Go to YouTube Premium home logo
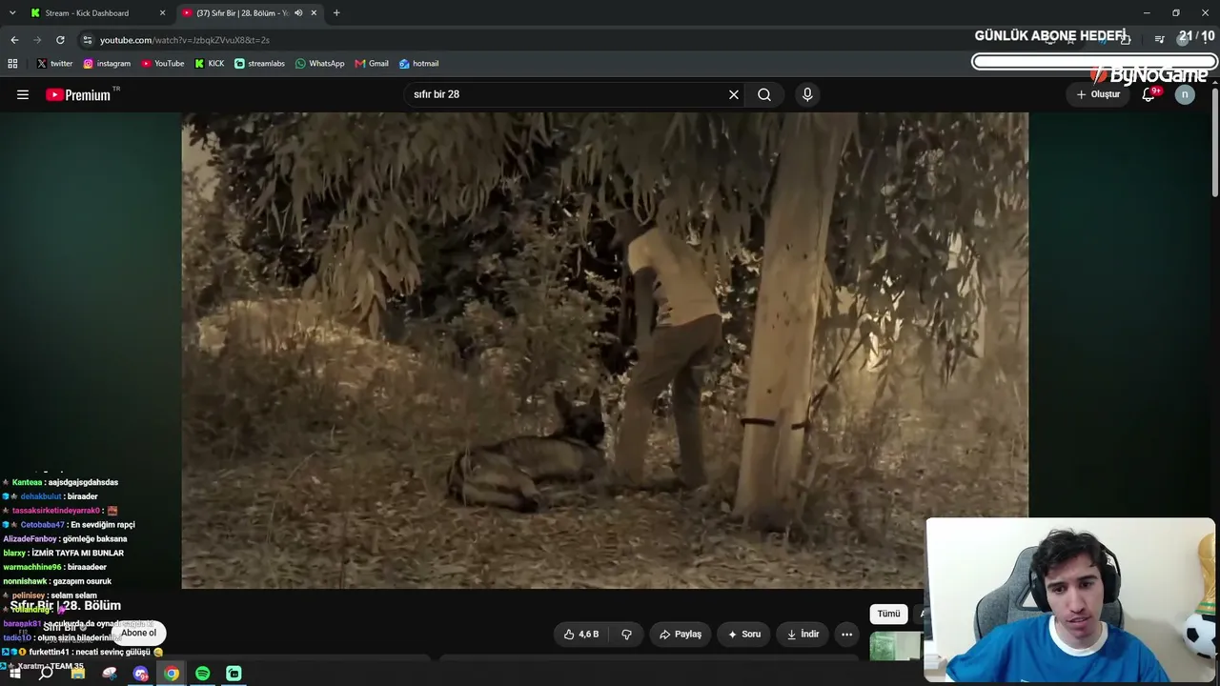1220x686 pixels. [78, 94]
